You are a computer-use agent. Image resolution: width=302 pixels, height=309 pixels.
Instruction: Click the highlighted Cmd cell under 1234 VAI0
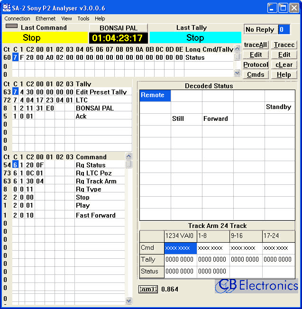point(180,248)
